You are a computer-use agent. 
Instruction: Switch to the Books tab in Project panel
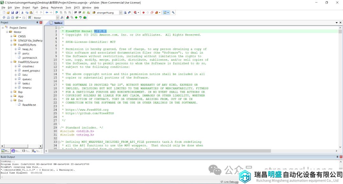16,151
